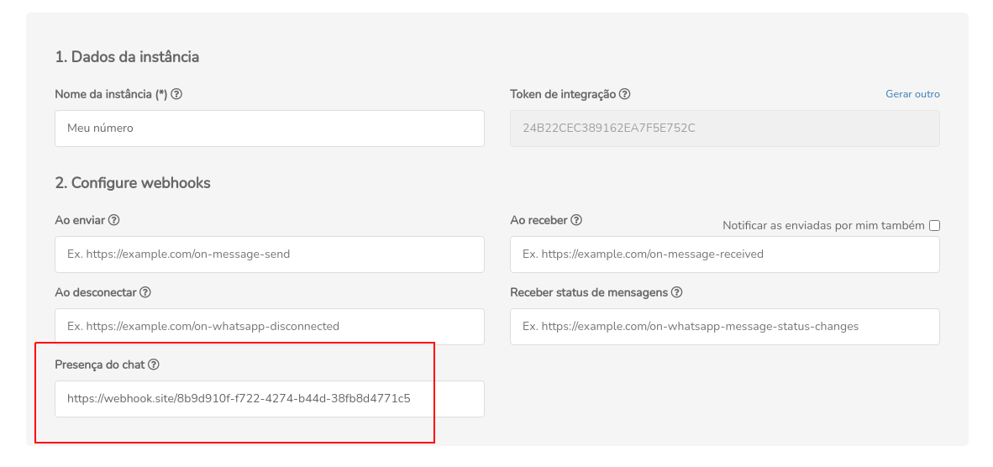The height and width of the screenshot is (467, 993).
Task: Click the '2. Configure webhooks' heading
Action: pyautogui.click(x=133, y=182)
